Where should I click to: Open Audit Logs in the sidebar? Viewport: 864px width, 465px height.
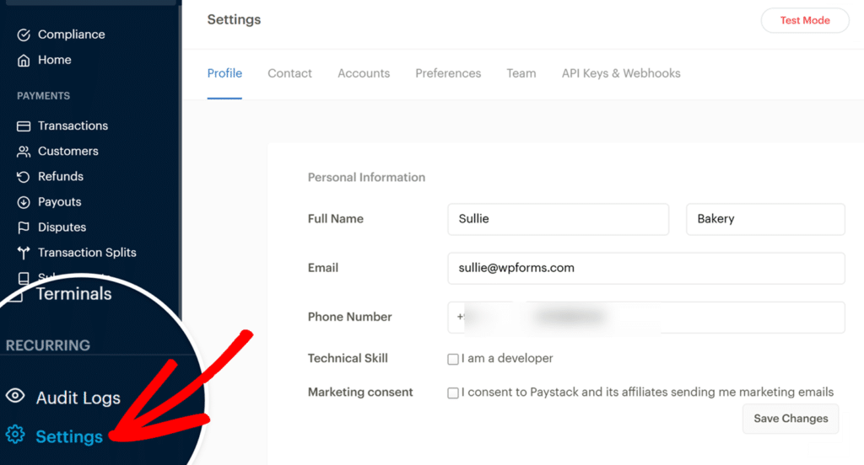pyautogui.click(x=78, y=398)
